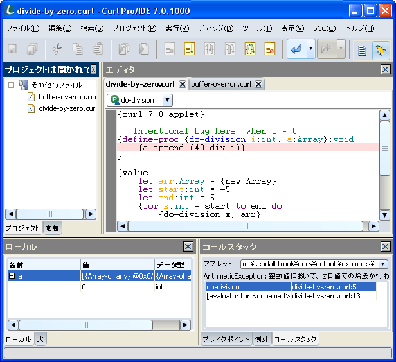Open the 実行(R) menu
The image size is (396, 362).
tap(177, 28)
